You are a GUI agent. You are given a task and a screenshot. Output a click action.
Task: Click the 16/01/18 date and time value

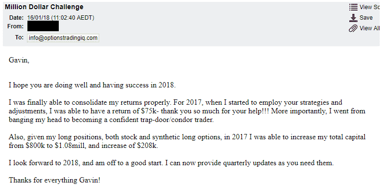[61, 18]
